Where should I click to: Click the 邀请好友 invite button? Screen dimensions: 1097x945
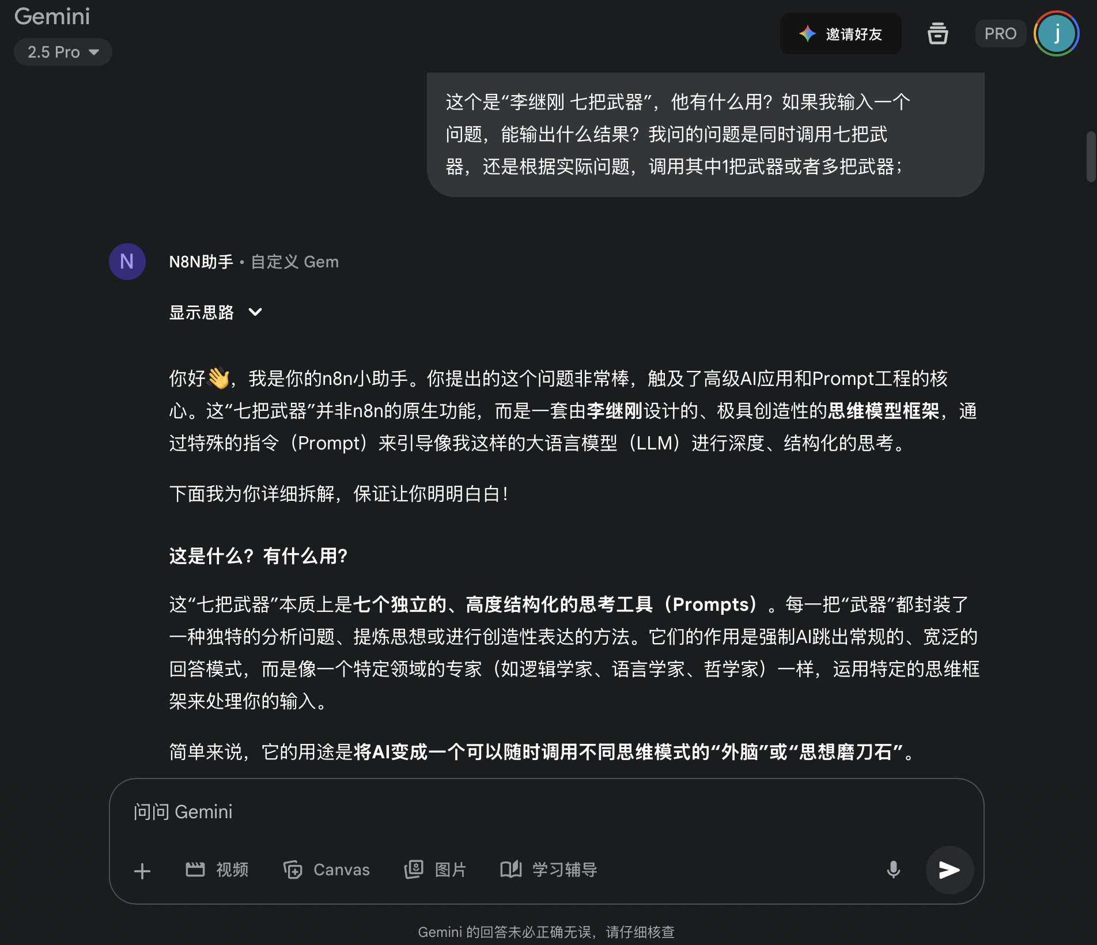[841, 34]
